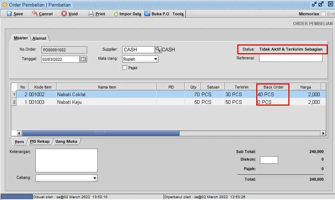
Task: Click the Harga column header
Action: 305,87
